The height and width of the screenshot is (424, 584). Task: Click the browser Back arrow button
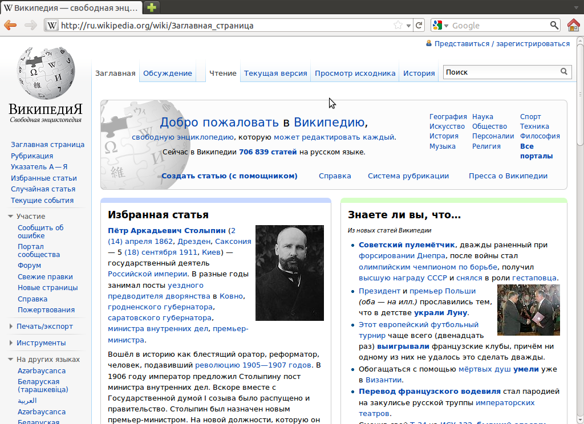click(x=10, y=25)
